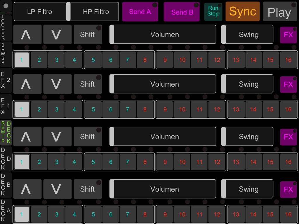Screen dimensions: 299x224
Task: Activate step 16 in bottom sequencer row
Action: tap(288, 214)
